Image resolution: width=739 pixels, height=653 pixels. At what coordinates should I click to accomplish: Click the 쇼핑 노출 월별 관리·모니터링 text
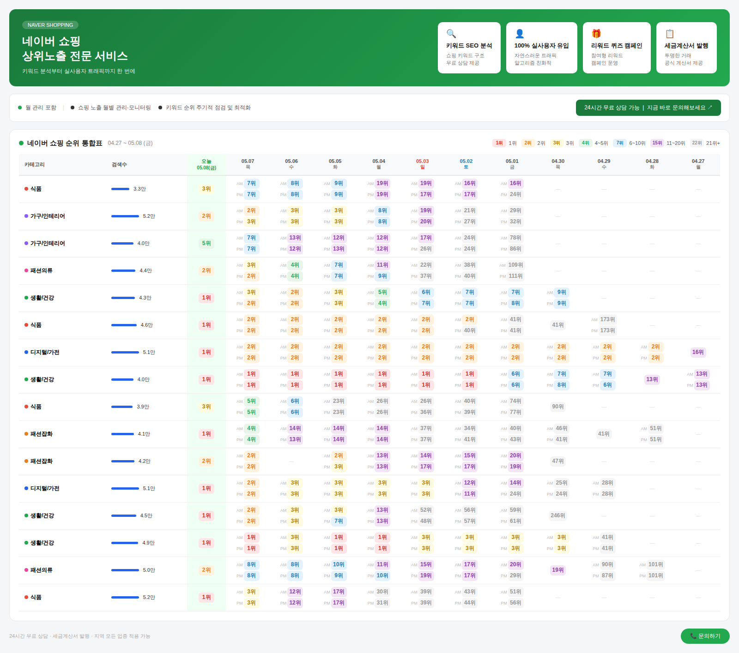click(x=114, y=108)
